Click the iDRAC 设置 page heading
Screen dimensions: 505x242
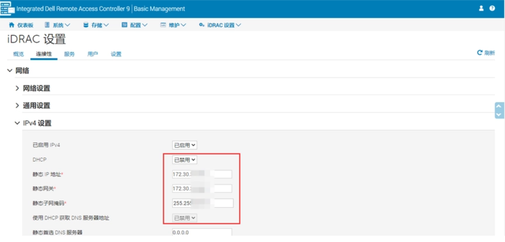coord(36,39)
